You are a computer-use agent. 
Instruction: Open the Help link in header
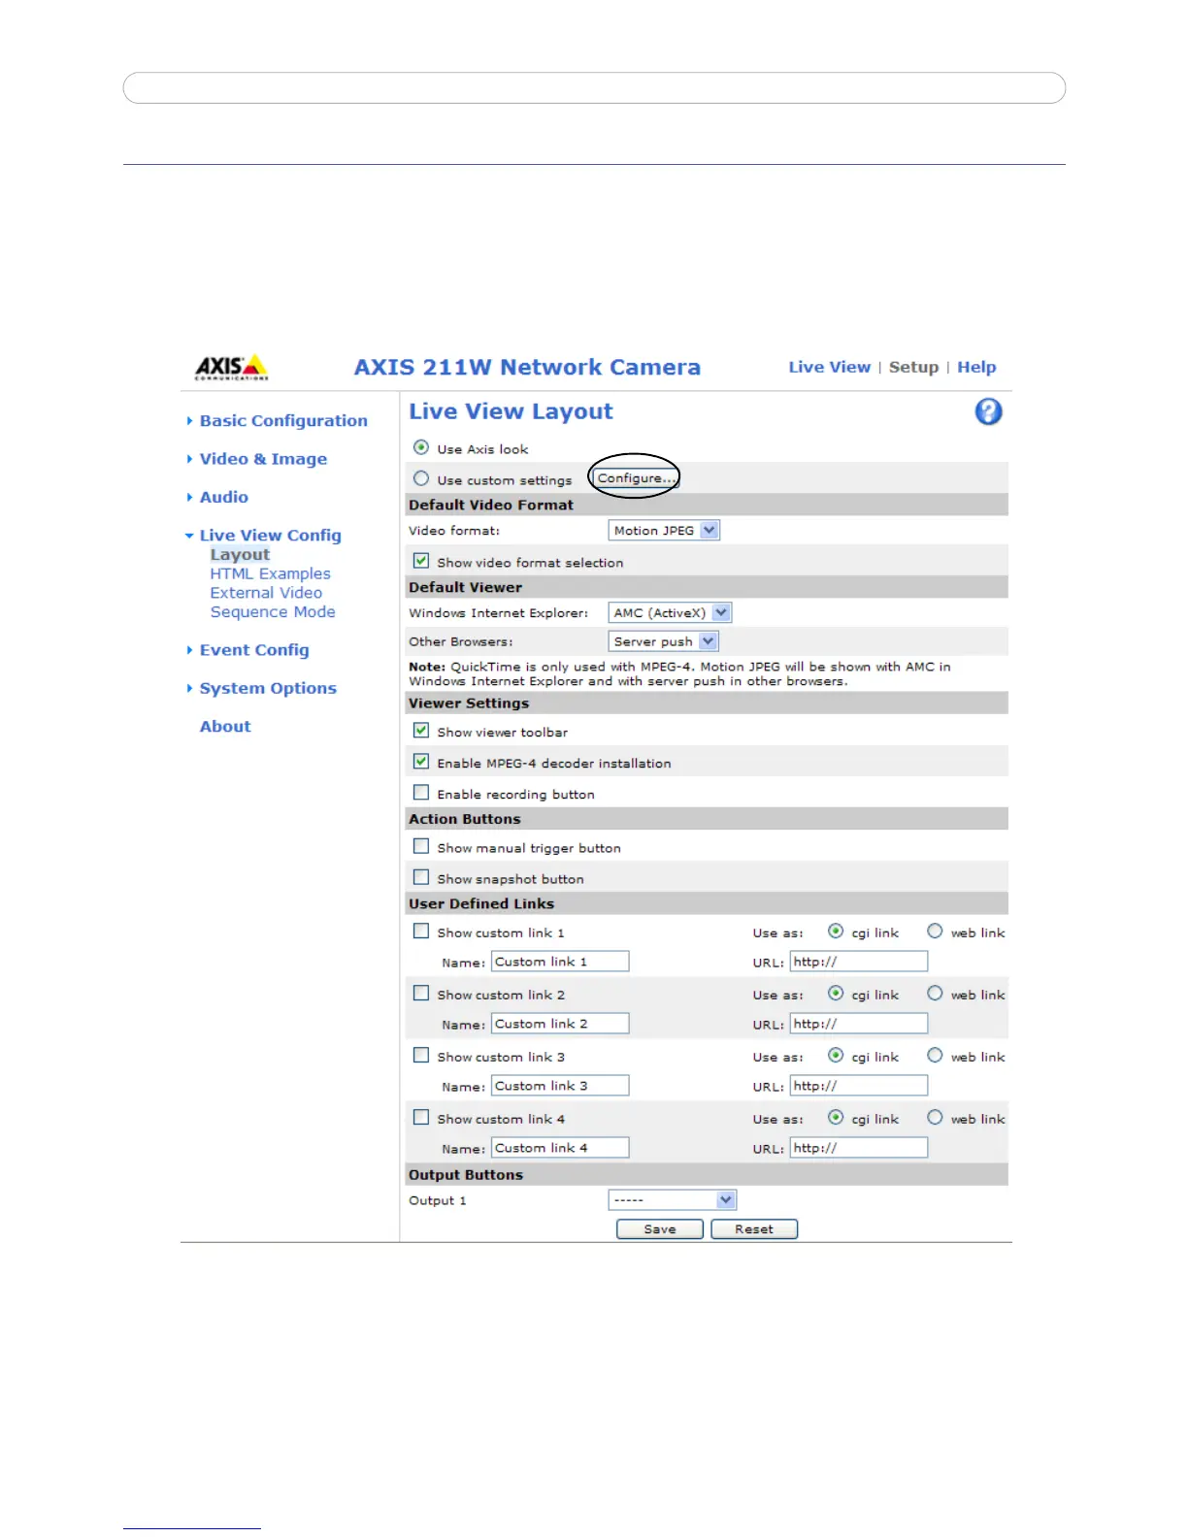976,367
